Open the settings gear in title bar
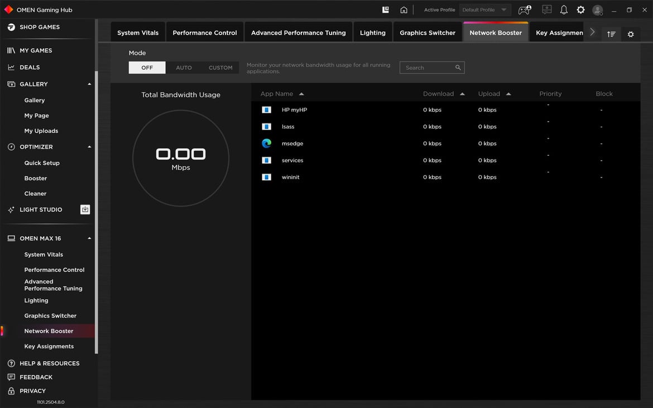The height and width of the screenshot is (408, 653). click(580, 9)
